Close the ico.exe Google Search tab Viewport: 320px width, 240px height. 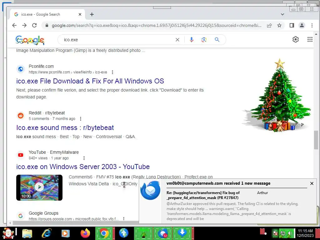click(80, 14)
